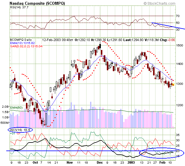Image resolution: width=185 pixels, height=166 pixels.
Task: Select the $COMPQ Daily label
Action: (21, 40)
